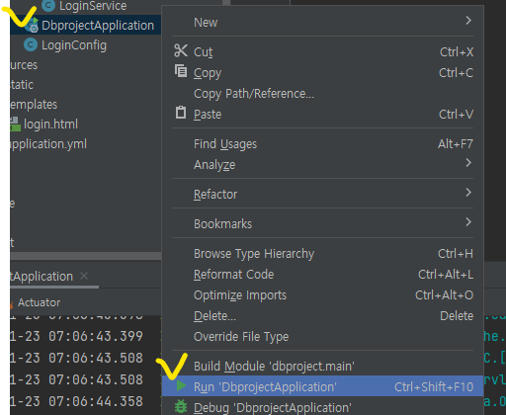This screenshot has height=415, width=506.
Task: Click the green Run triangle icon
Action: [x=181, y=385]
